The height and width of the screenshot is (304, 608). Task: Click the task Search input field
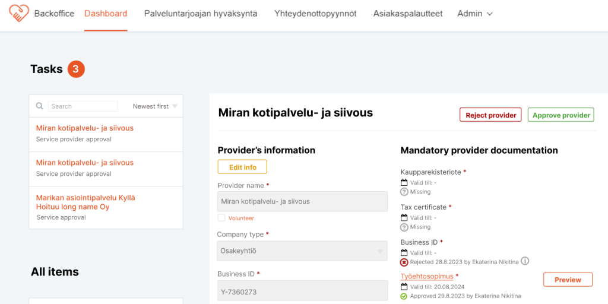pyautogui.click(x=83, y=106)
